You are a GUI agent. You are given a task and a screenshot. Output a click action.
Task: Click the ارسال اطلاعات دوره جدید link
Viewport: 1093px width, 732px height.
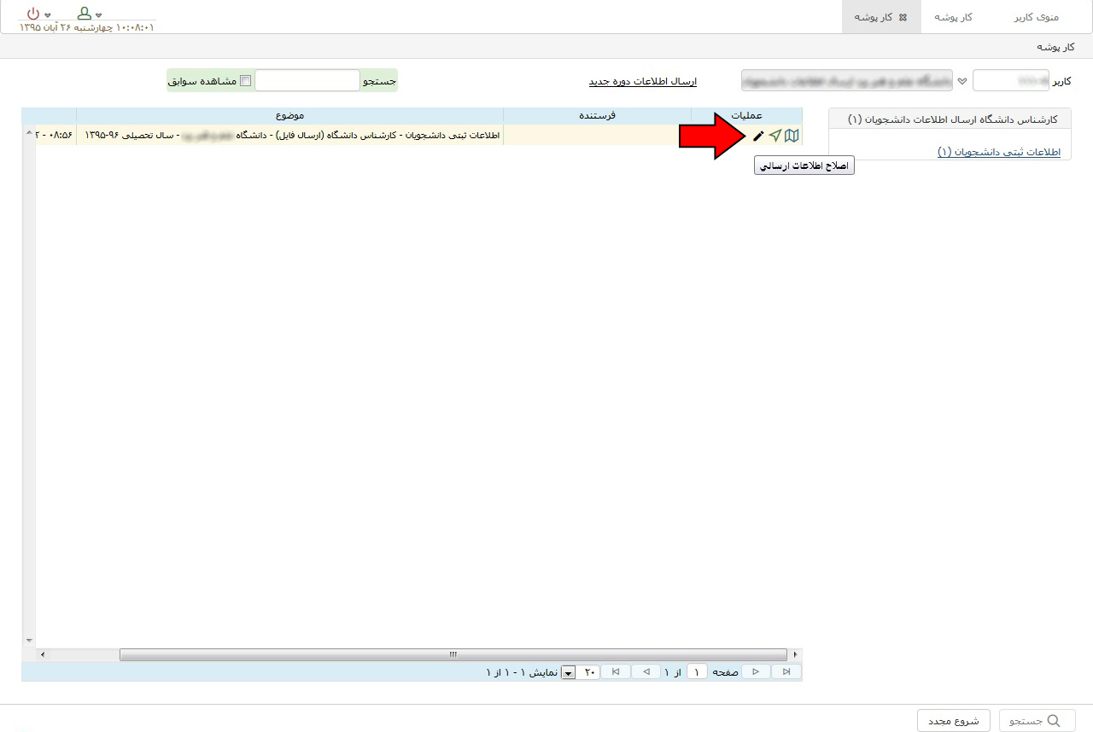642,81
